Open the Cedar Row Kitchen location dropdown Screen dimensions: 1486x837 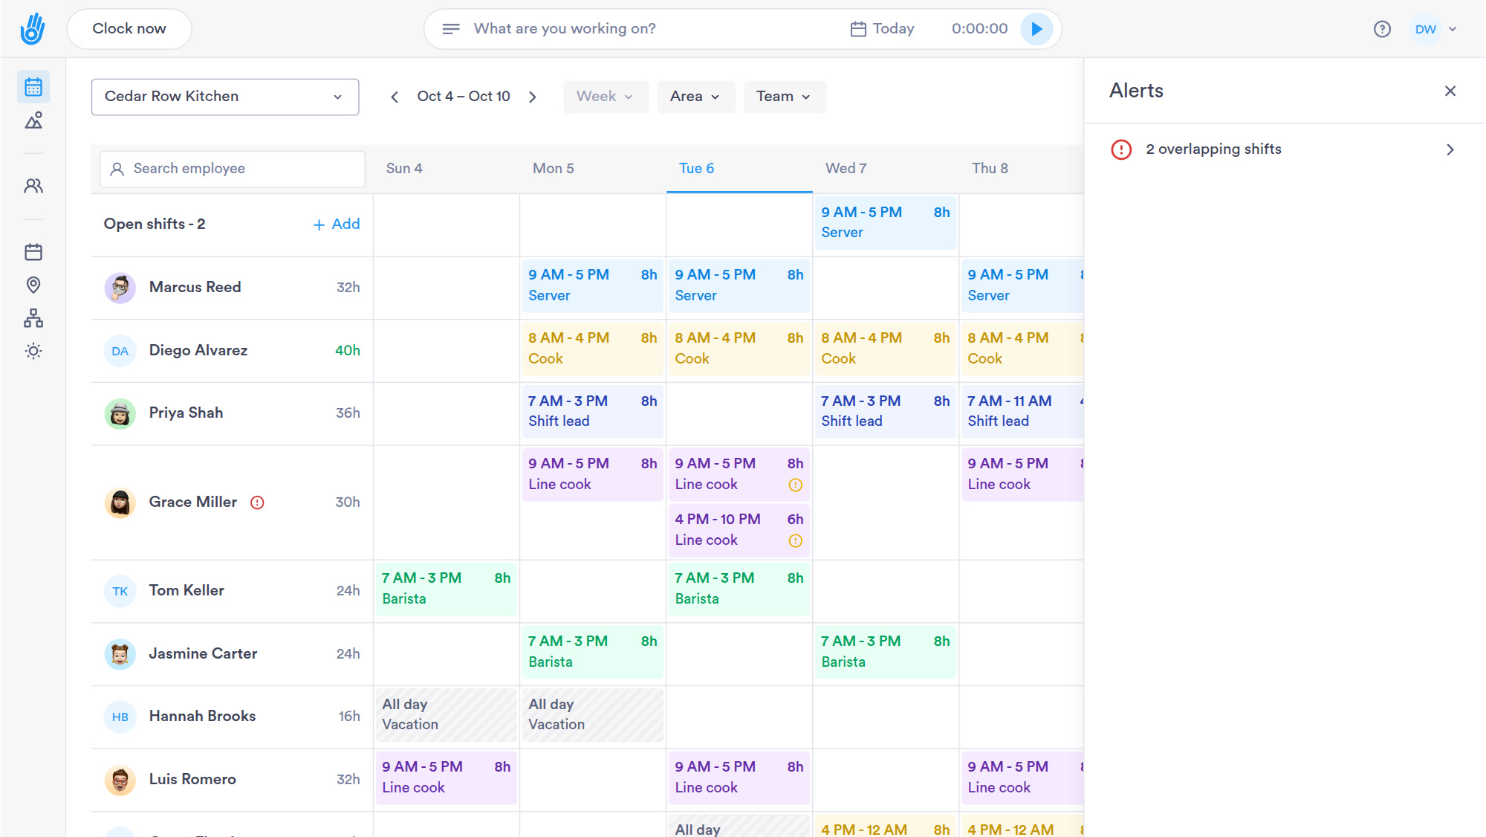tap(225, 97)
